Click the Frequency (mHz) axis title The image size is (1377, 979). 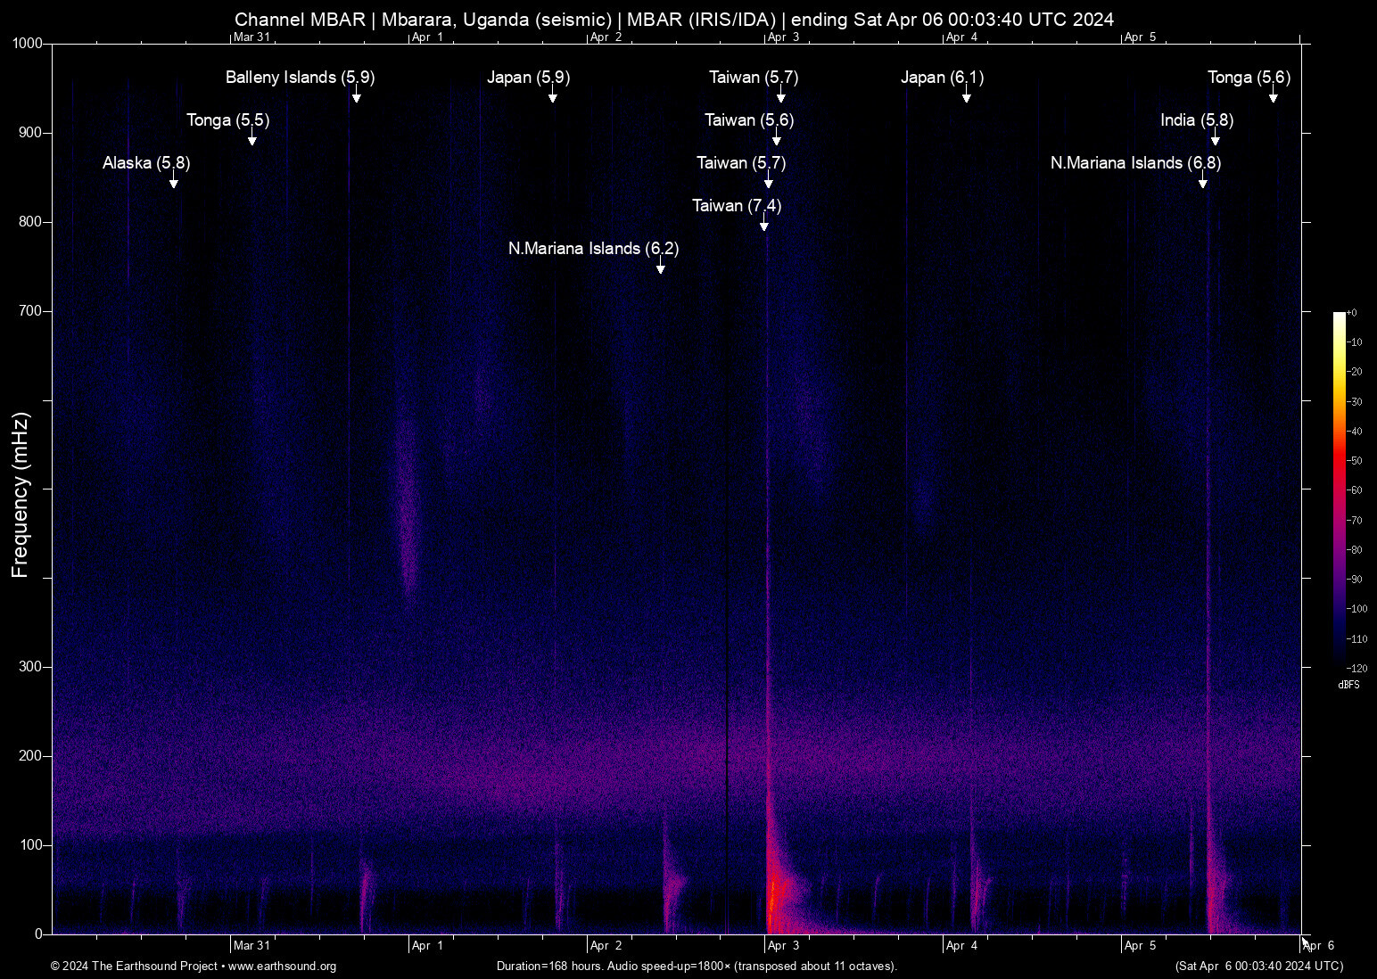pos(21,495)
